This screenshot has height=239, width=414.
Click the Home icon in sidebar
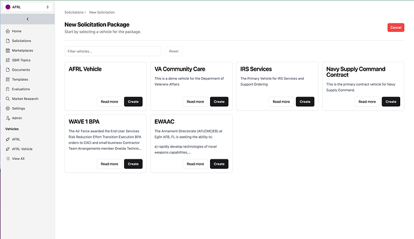[x=8, y=31]
